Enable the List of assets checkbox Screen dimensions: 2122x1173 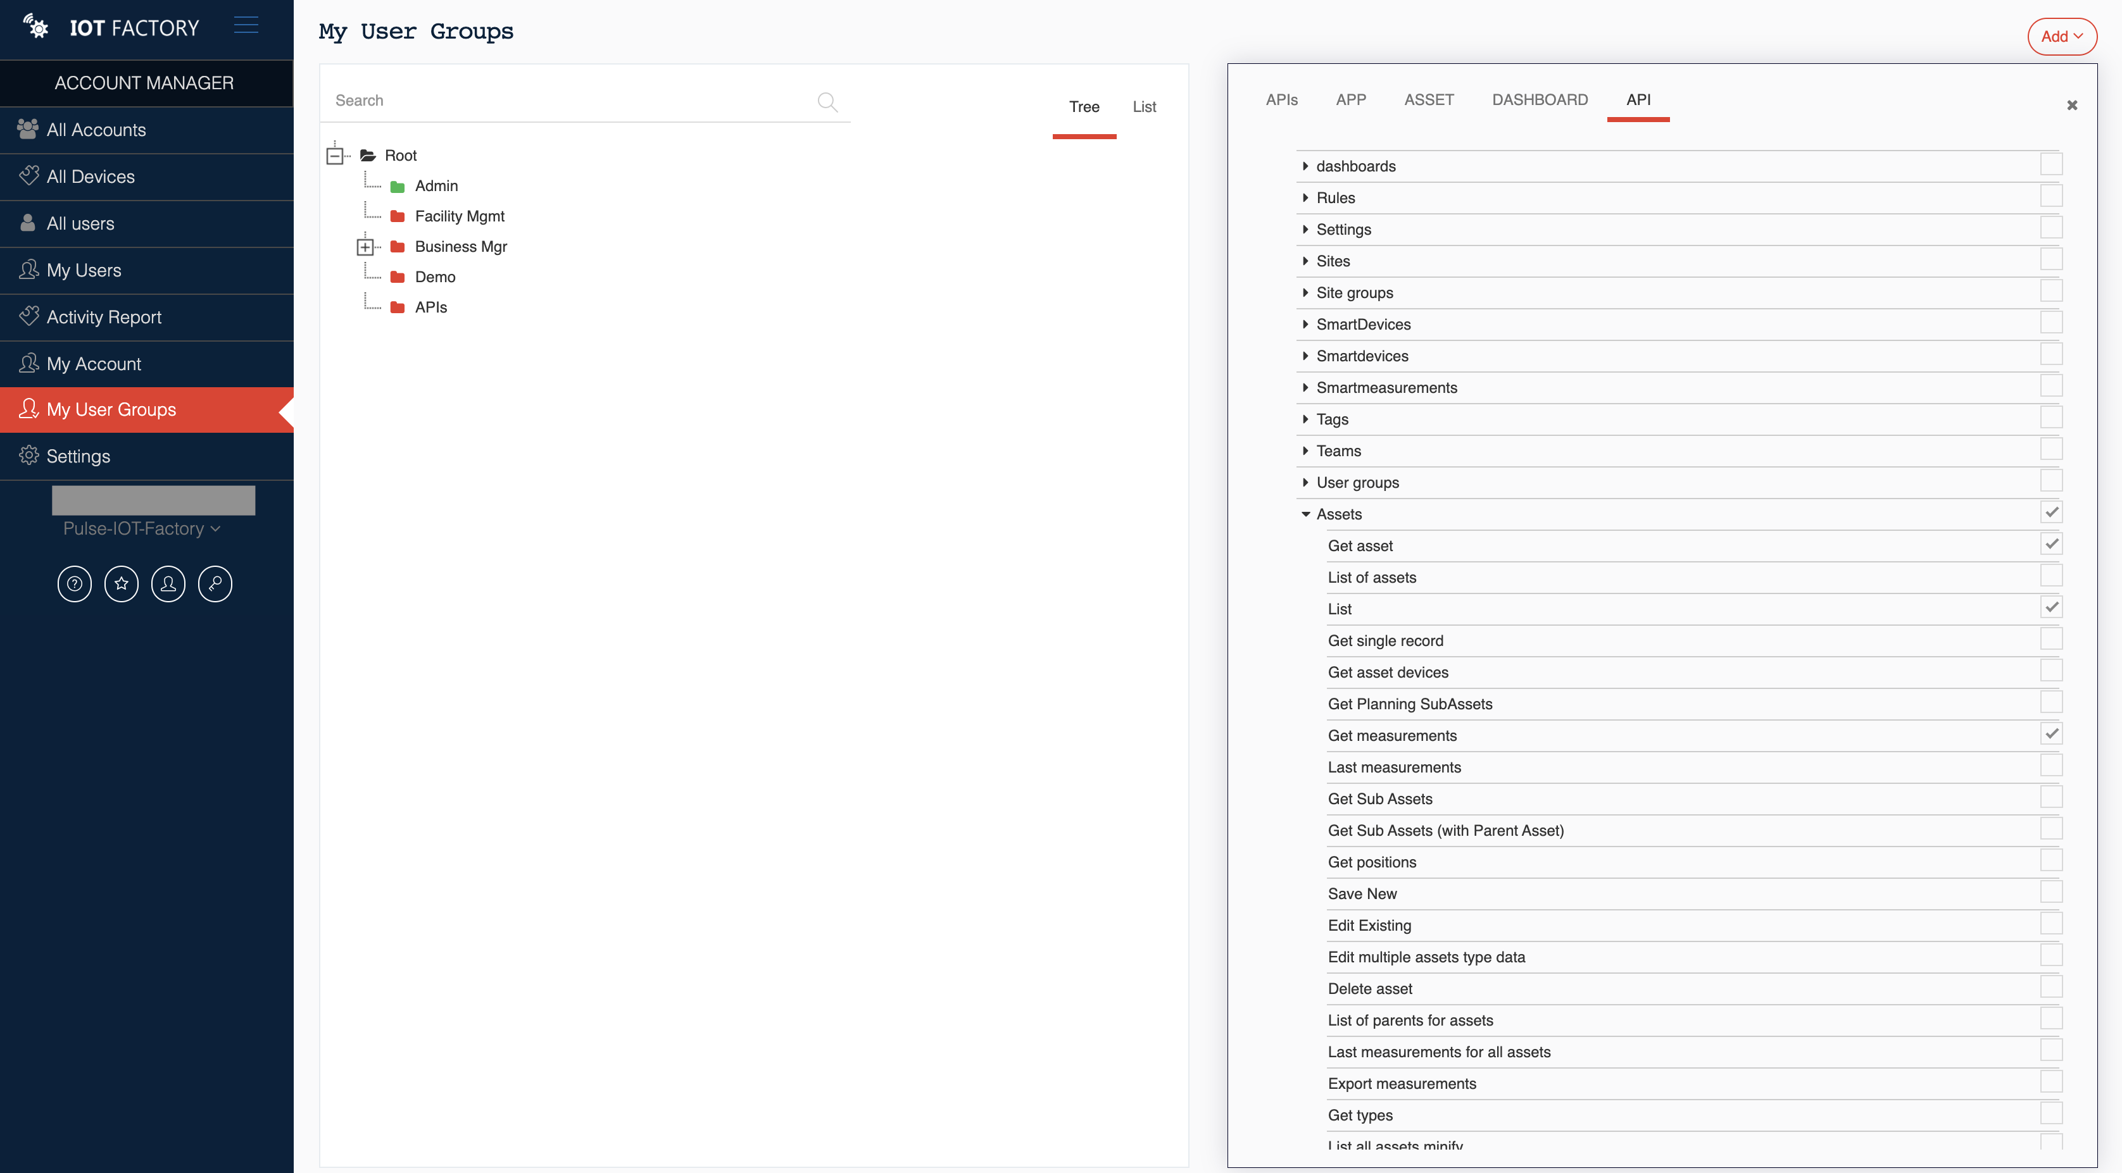click(x=2050, y=576)
